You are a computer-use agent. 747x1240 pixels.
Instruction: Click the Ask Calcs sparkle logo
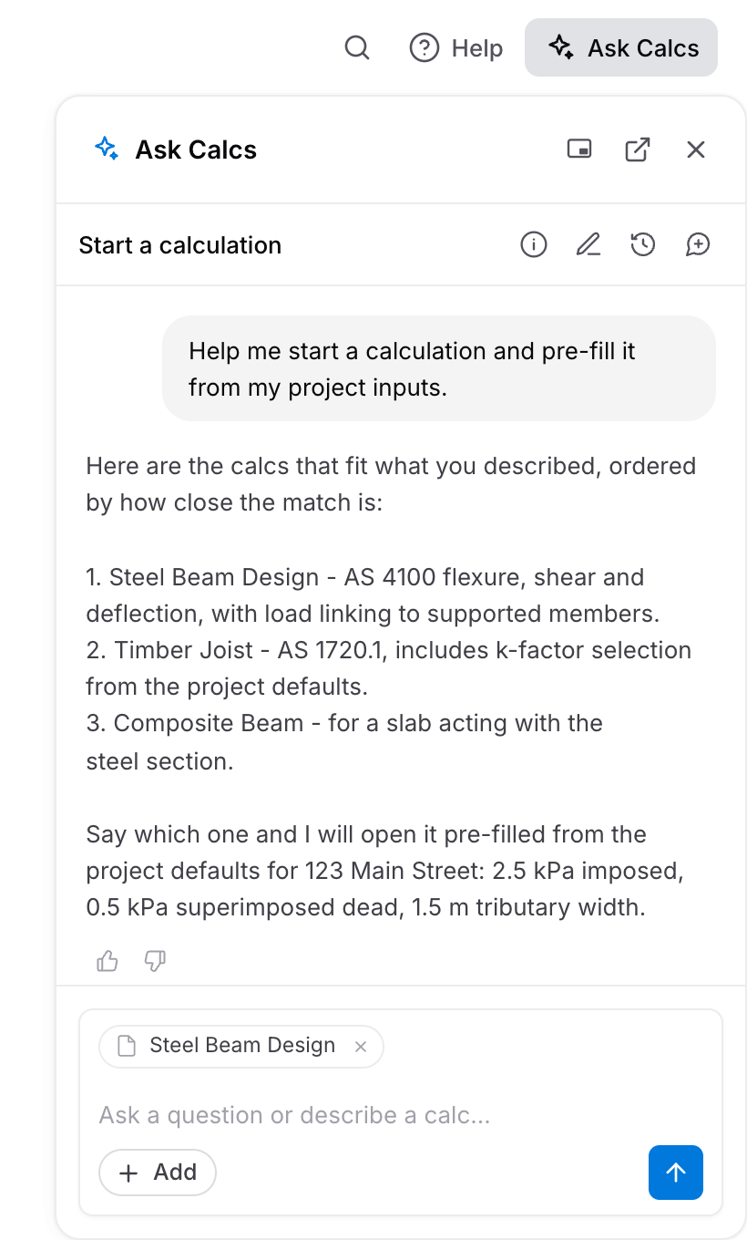pyautogui.click(x=107, y=149)
